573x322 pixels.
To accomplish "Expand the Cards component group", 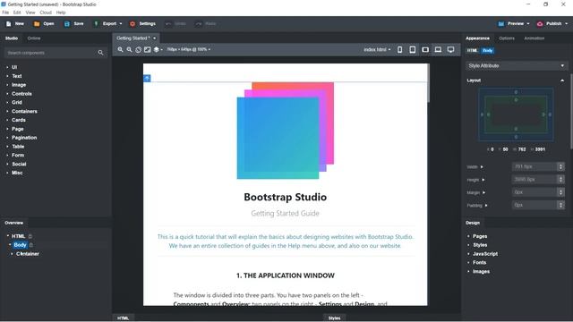I will pos(19,120).
